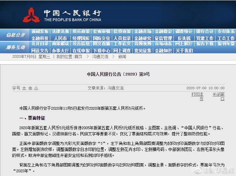The image size is (236, 176).
Task: Open 下载中心 link
Action: coord(102,51)
